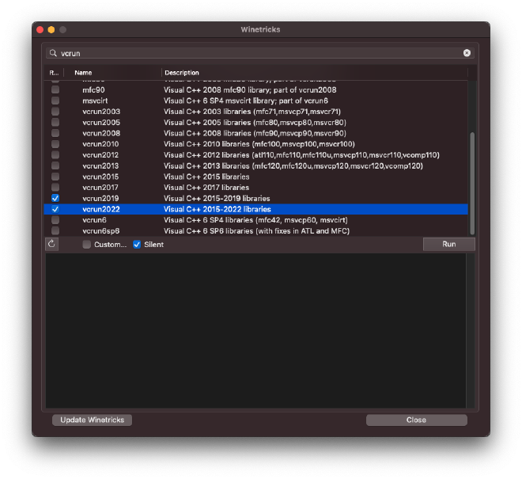This screenshot has height=479, width=522.
Task: Click inside the black output log area
Action: tap(255, 330)
